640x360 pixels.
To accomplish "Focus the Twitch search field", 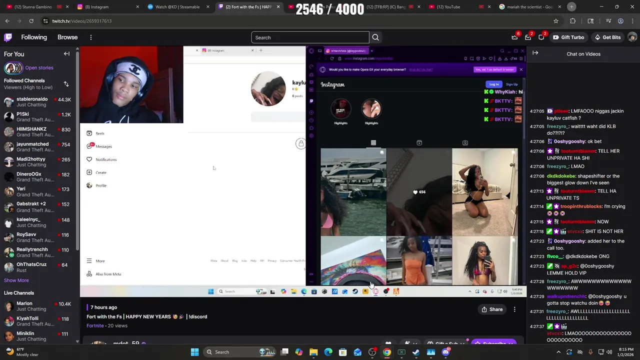I will (310, 37).
